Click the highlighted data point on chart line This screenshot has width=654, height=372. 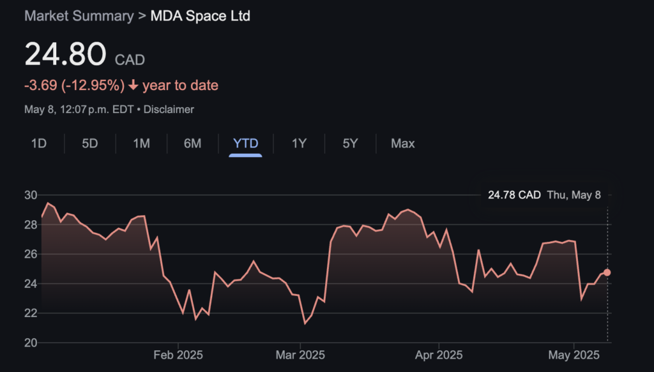pyautogui.click(x=607, y=272)
